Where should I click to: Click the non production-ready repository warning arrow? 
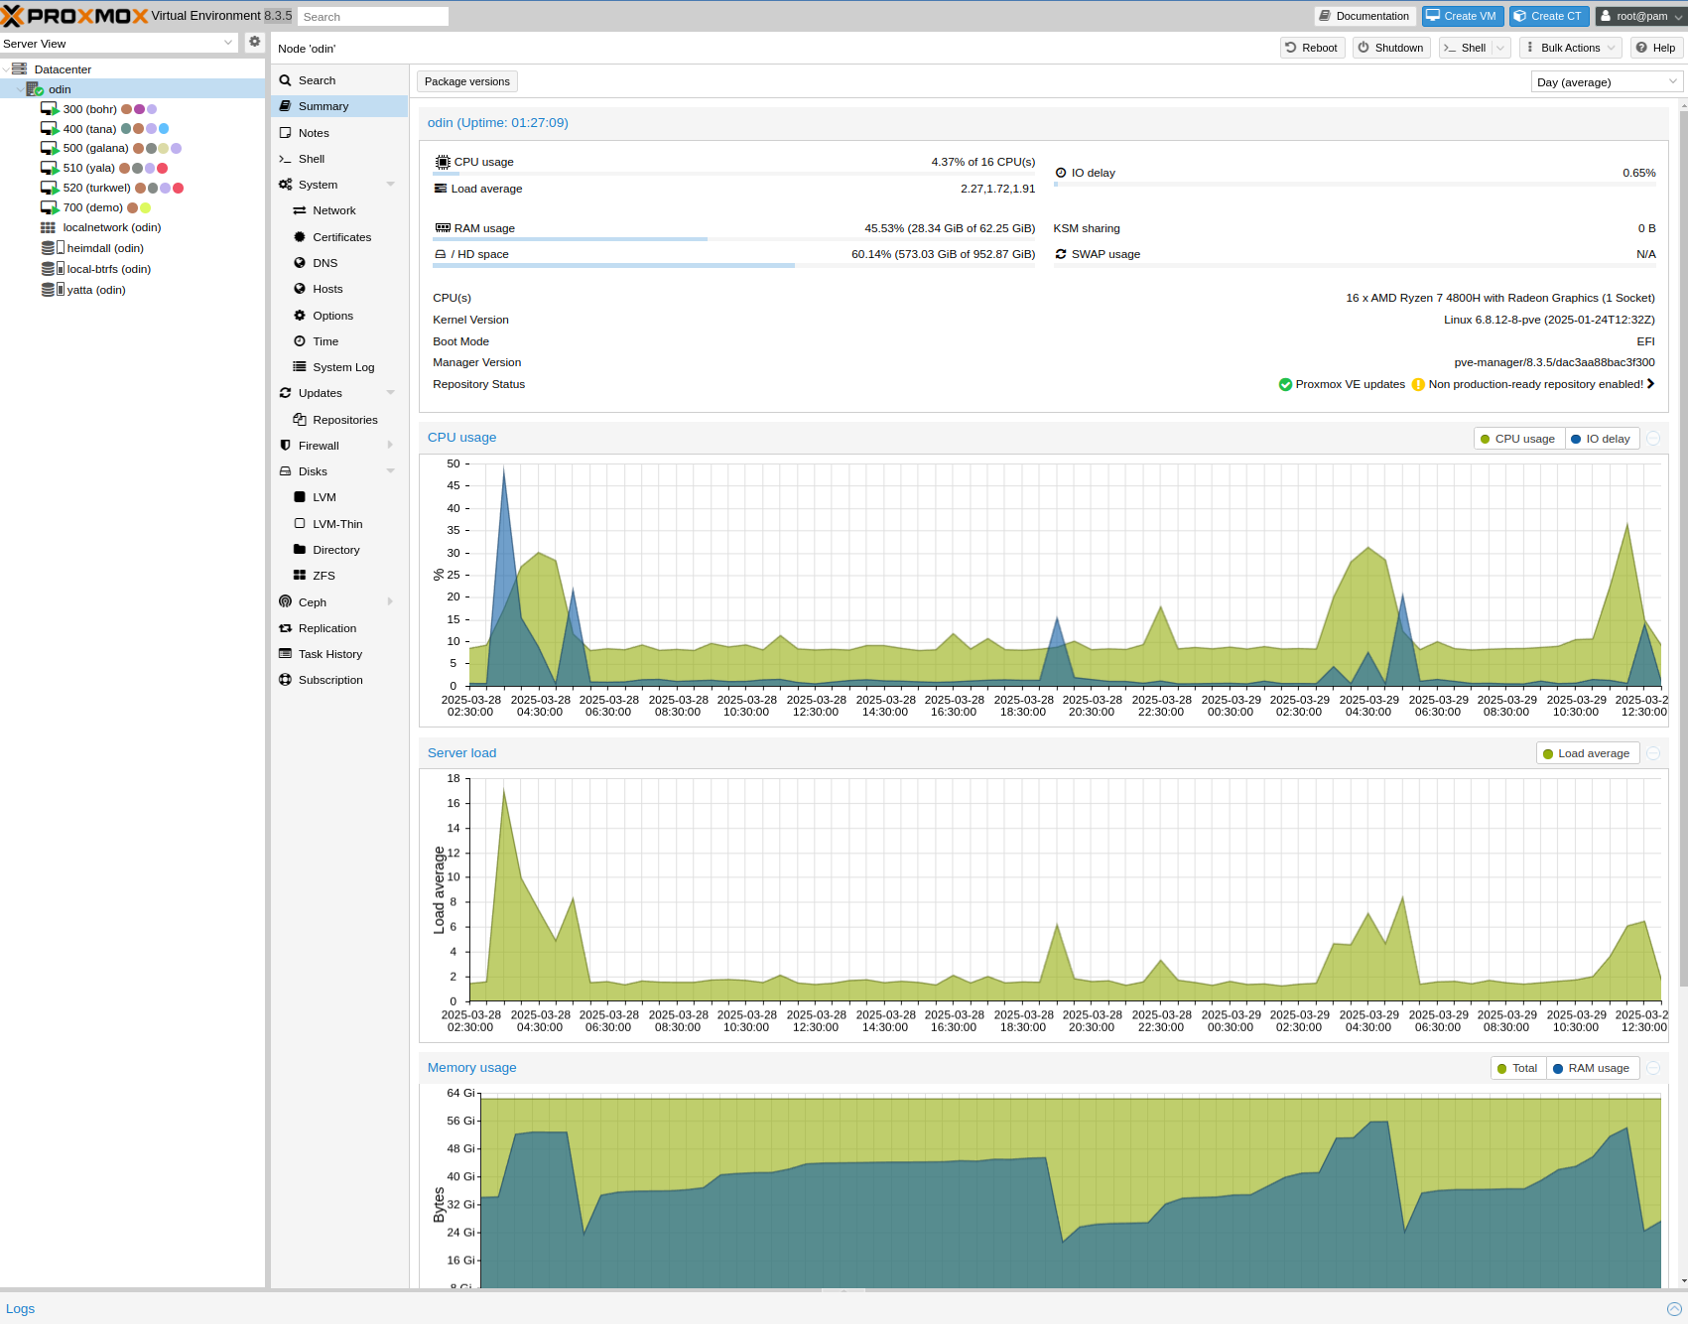1650,384
